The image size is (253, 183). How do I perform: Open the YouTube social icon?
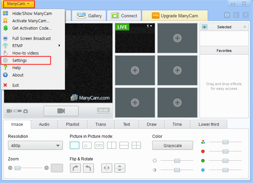(x=227, y=15)
